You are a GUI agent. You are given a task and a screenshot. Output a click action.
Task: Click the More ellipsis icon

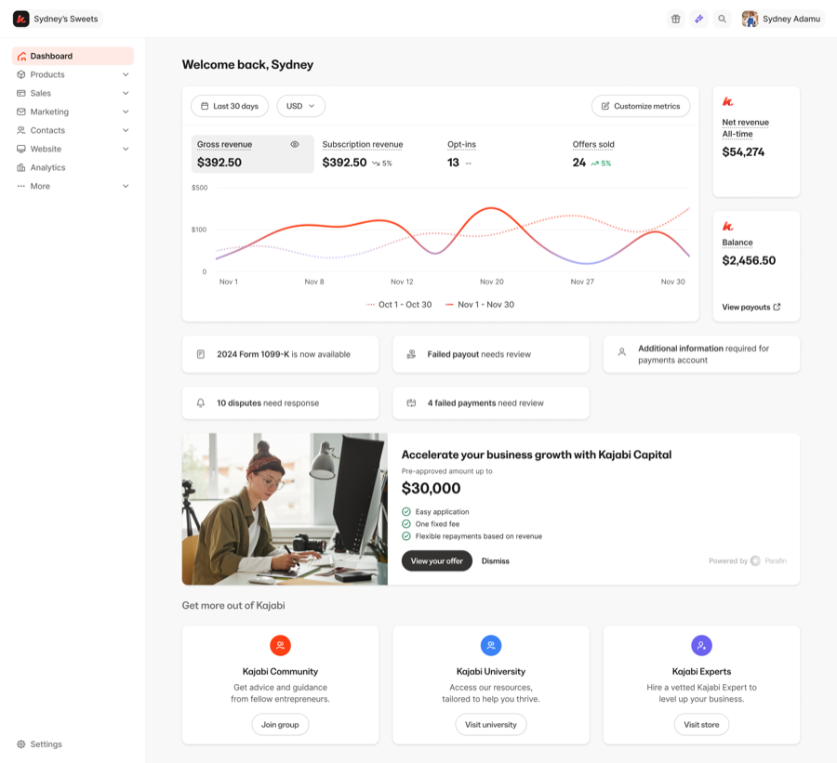pyautogui.click(x=21, y=186)
